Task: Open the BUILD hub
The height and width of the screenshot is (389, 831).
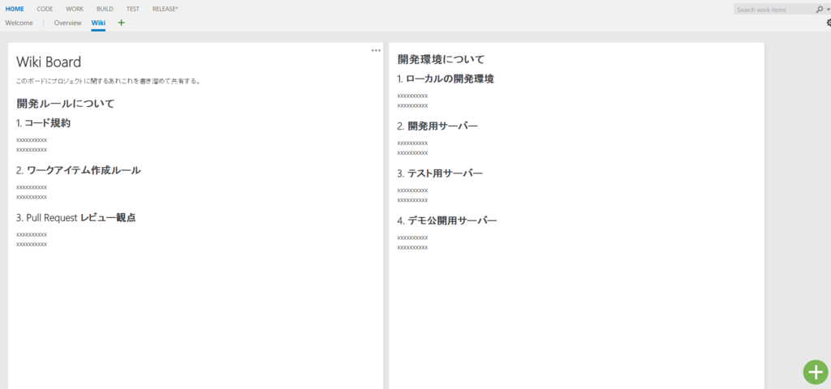Action: tap(105, 9)
